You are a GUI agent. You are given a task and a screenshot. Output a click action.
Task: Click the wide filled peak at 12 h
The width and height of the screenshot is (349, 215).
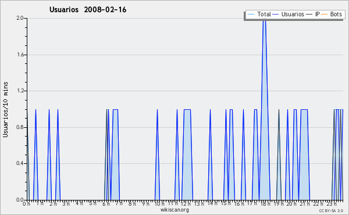(187, 155)
